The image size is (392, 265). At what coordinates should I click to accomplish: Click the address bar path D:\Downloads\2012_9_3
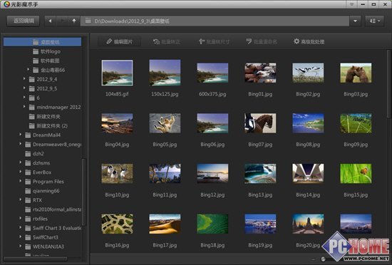132,21
